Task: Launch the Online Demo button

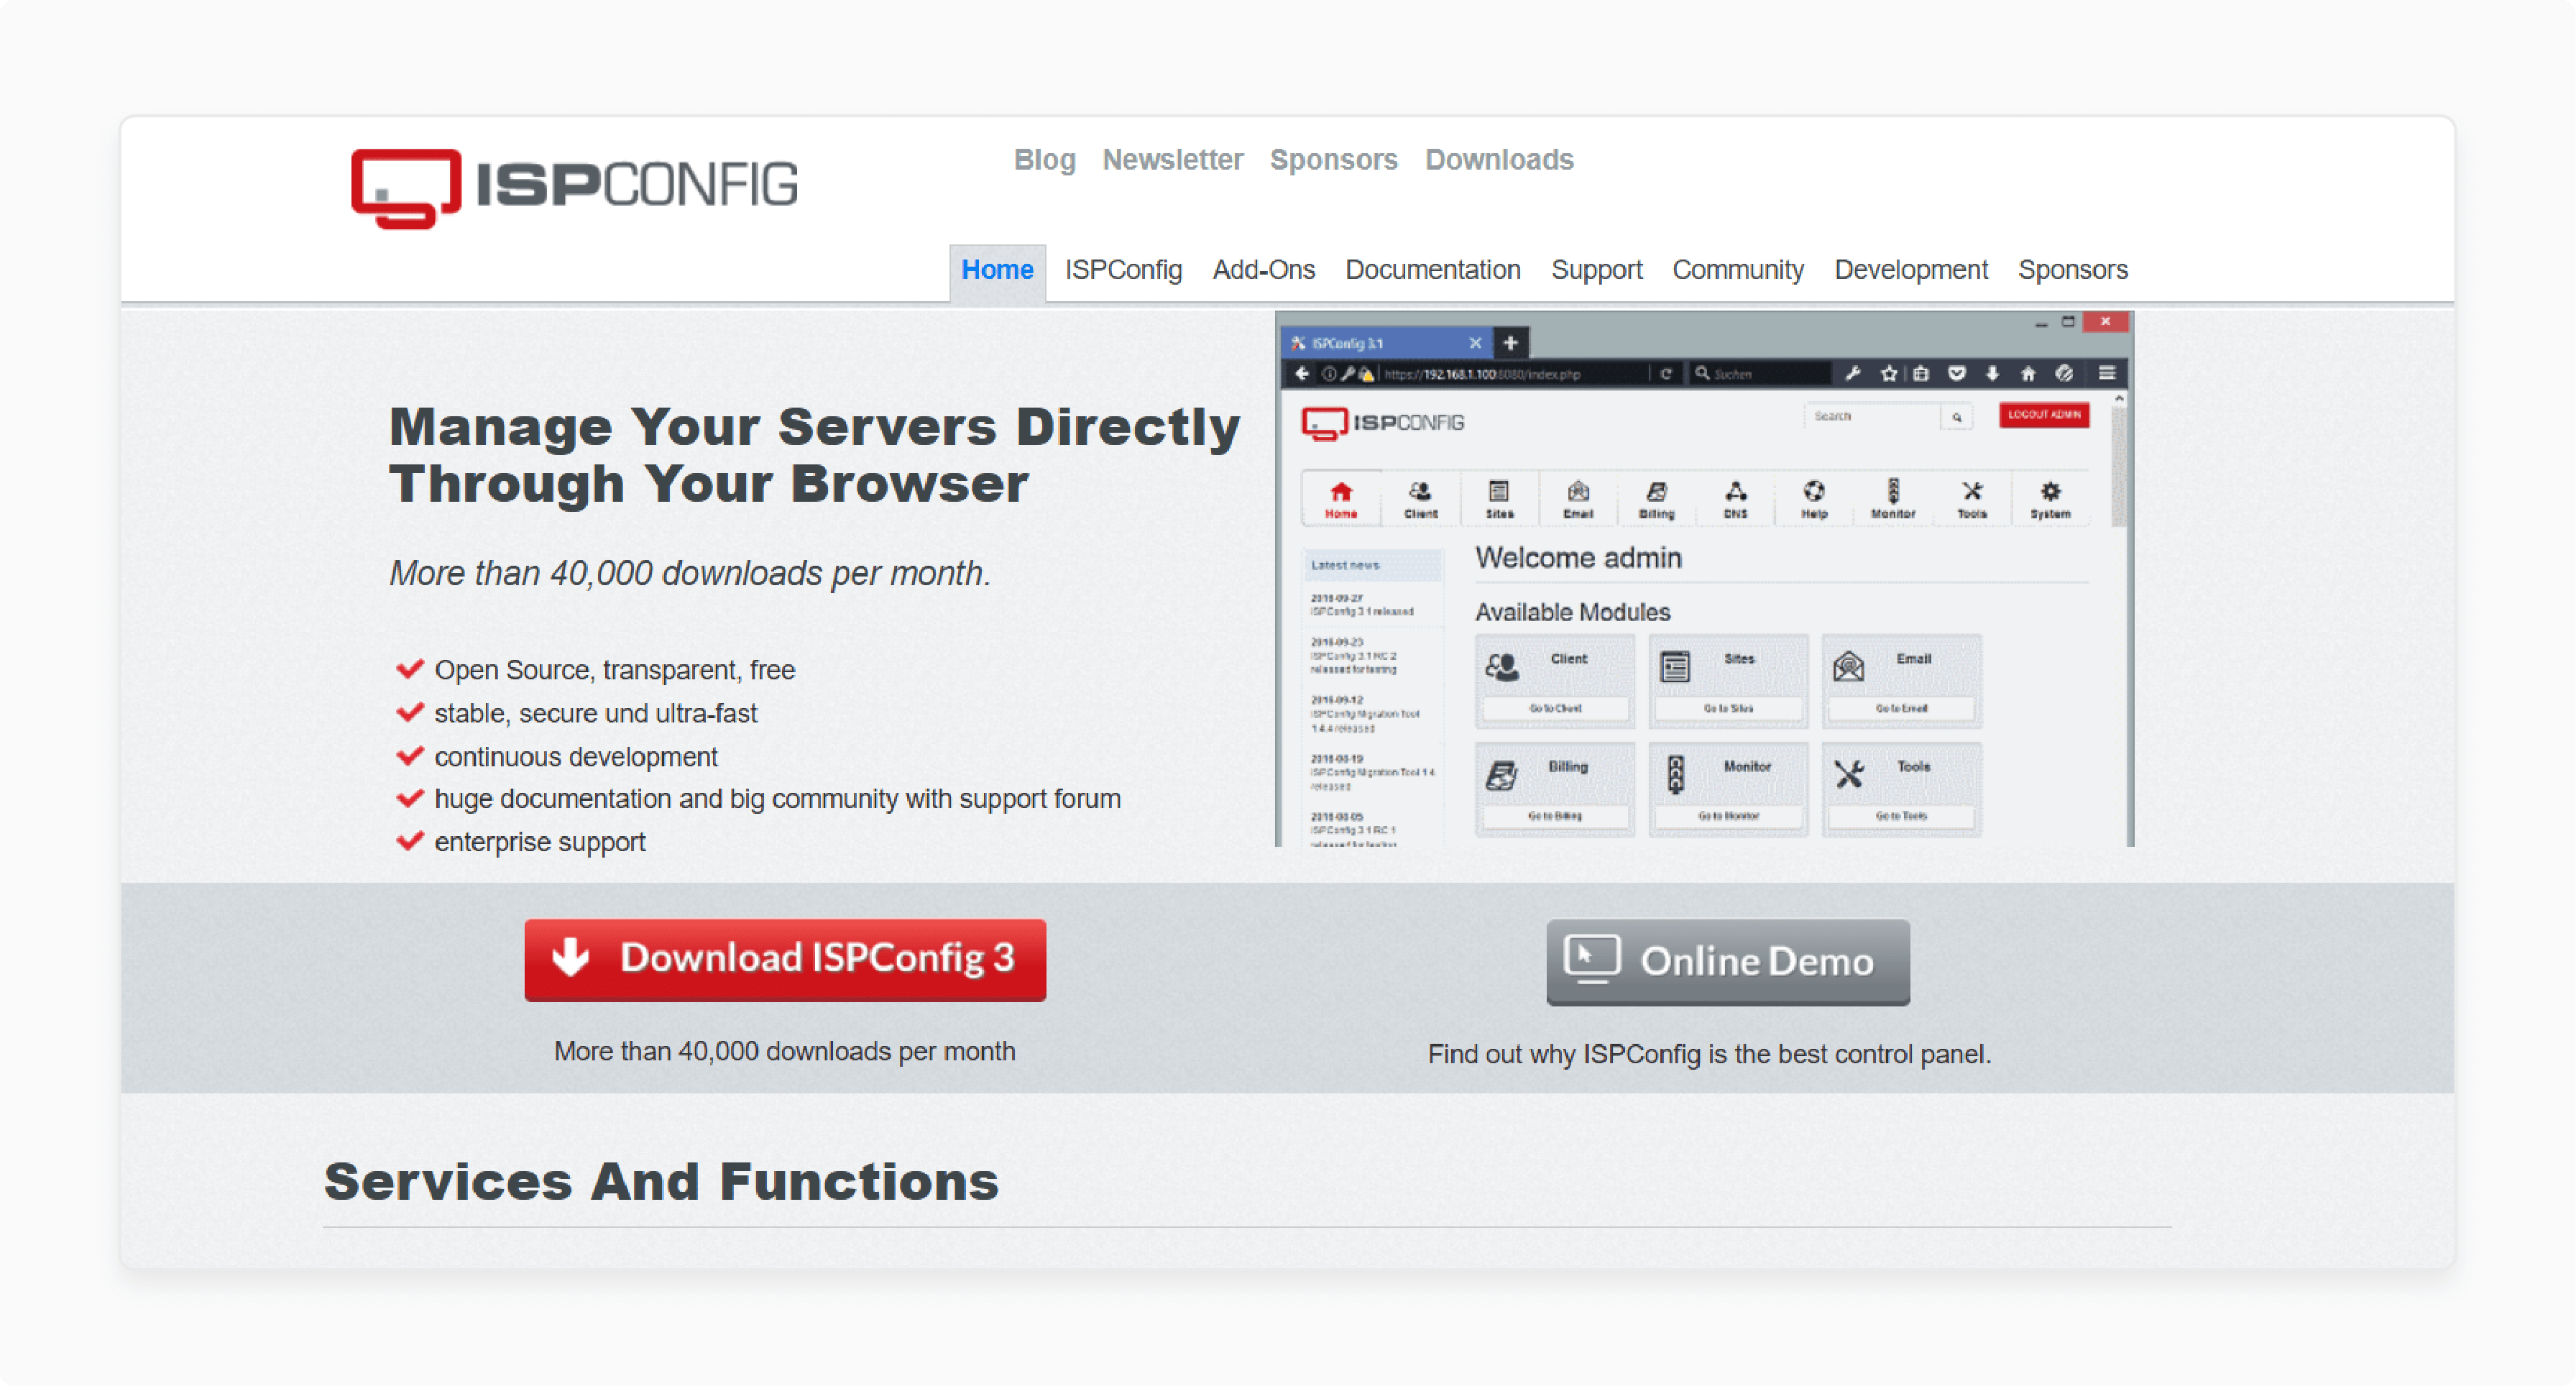Action: click(x=1727, y=961)
